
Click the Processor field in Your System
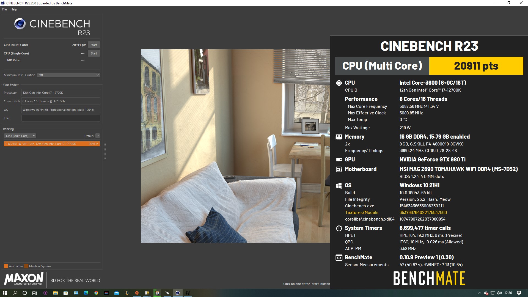(61, 93)
